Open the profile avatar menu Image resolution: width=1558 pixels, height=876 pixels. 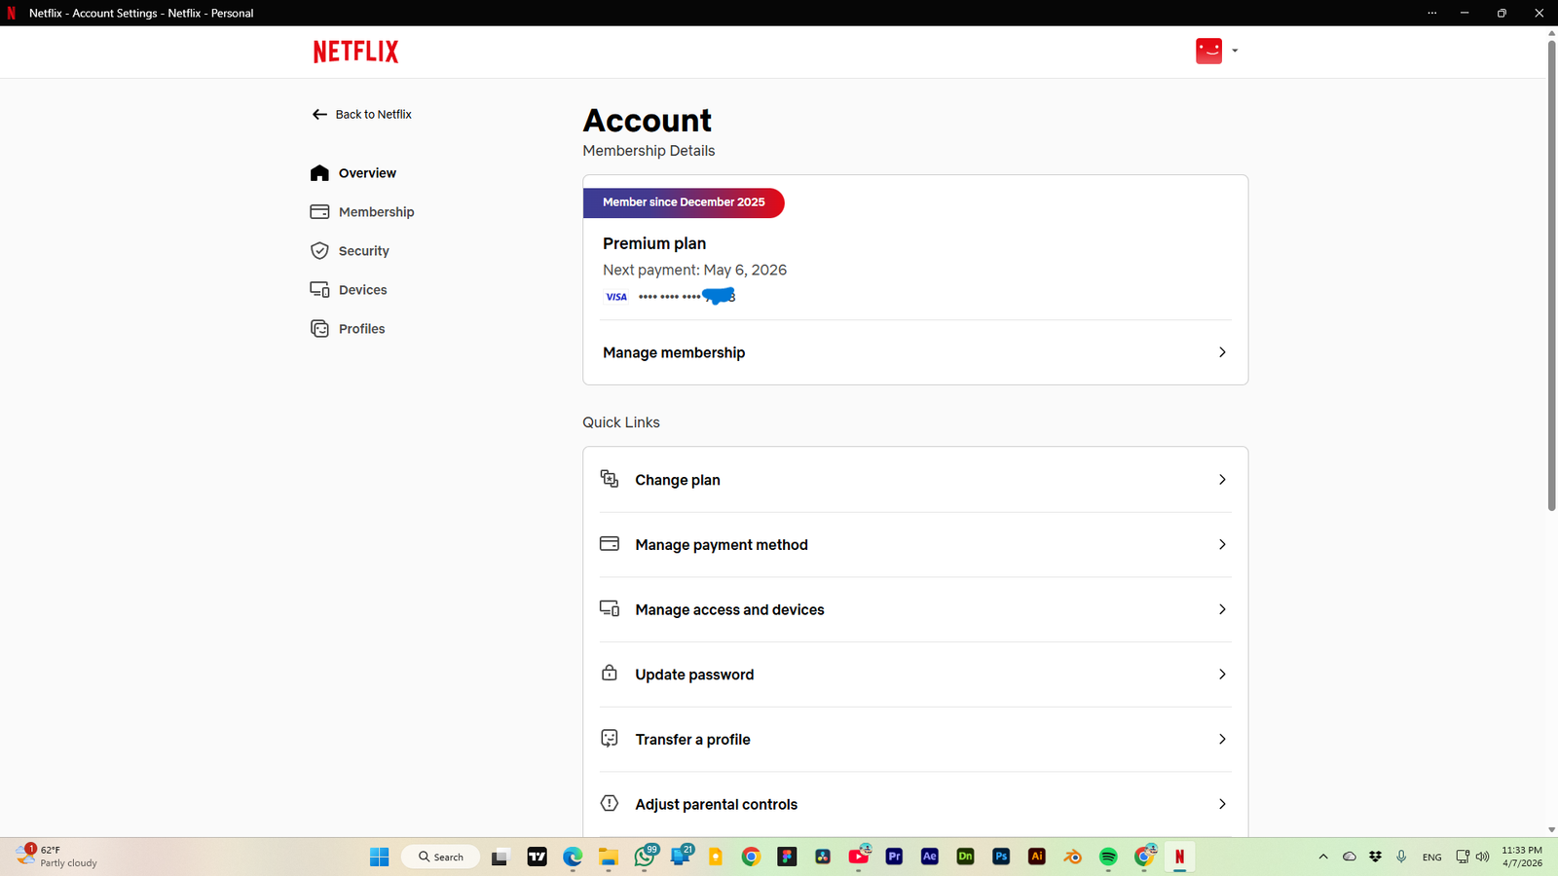point(1208,51)
